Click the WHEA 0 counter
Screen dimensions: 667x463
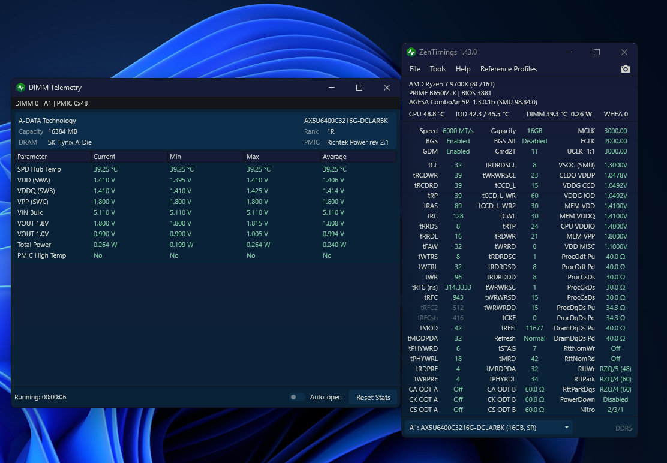click(615, 114)
